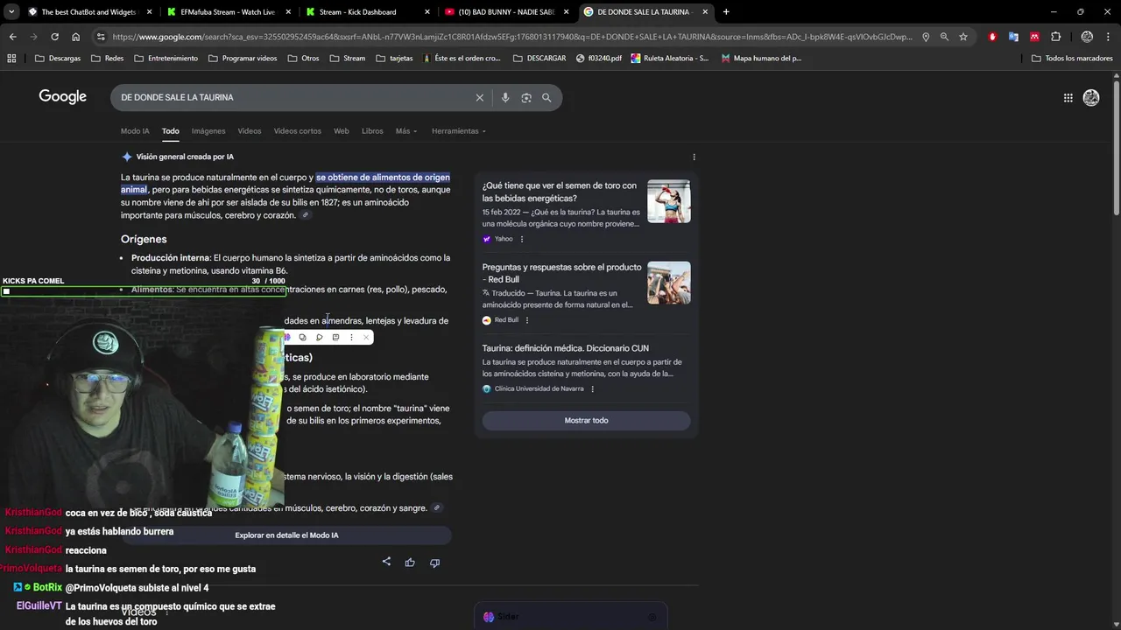Reload the current page

point(54,37)
